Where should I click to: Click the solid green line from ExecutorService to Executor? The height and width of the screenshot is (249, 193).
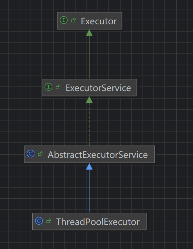point(89,57)
